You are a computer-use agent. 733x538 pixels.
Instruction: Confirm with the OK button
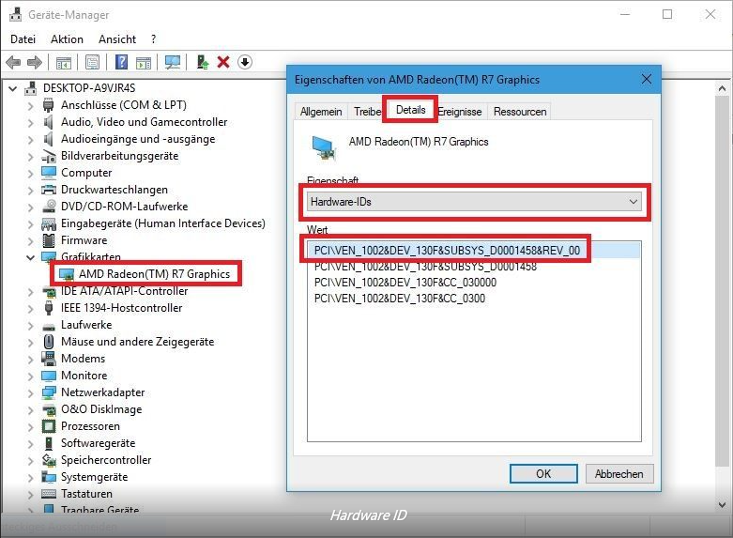[x=543, y=473]
